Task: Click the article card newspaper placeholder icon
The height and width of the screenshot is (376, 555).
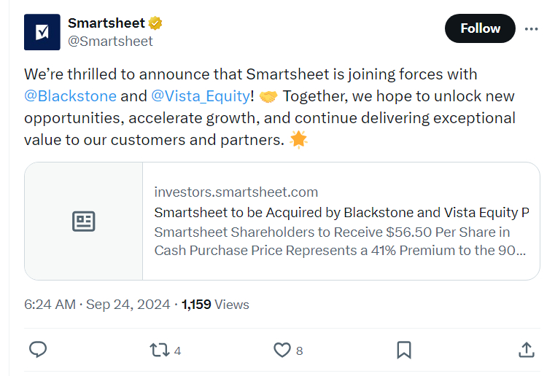Action: click(84, 222)
